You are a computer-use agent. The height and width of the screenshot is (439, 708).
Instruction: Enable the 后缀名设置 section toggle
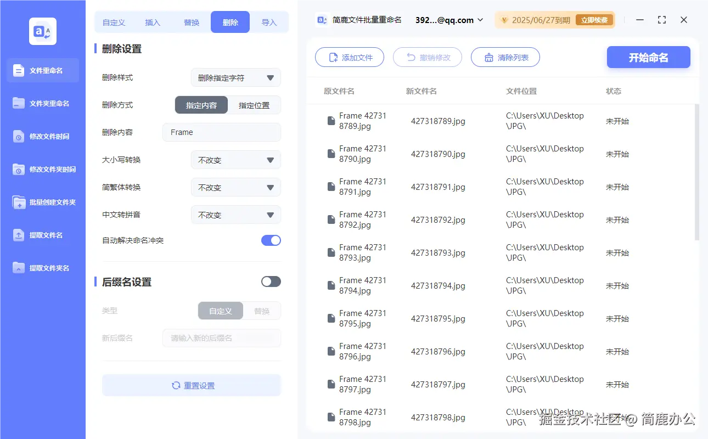[x=271, y=281]
